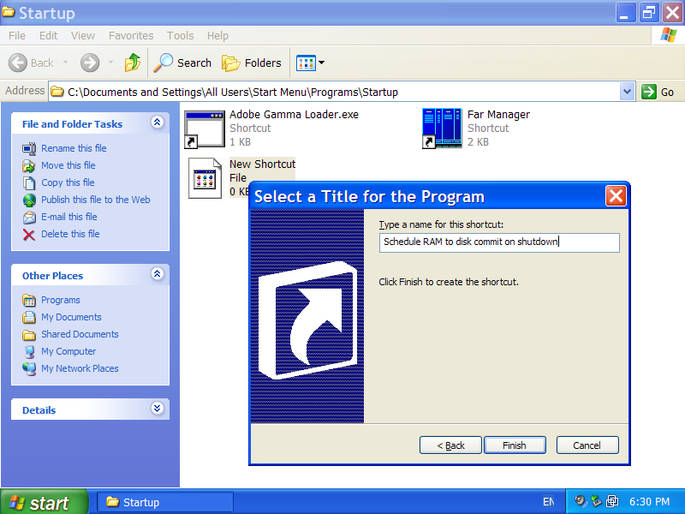Click the Forward navigation arrow icon

coord(90,63)
